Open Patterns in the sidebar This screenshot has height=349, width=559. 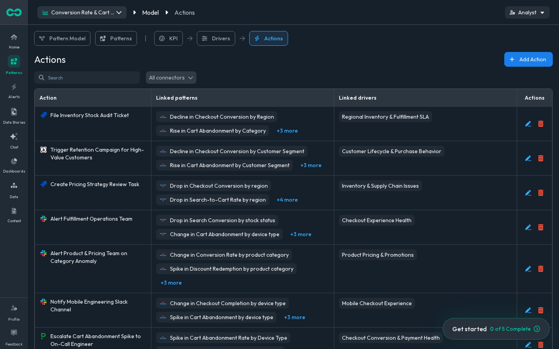(x=14, y=65)
